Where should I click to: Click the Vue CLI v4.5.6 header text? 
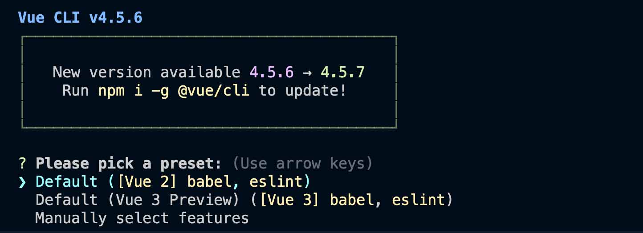pos(80,18)
